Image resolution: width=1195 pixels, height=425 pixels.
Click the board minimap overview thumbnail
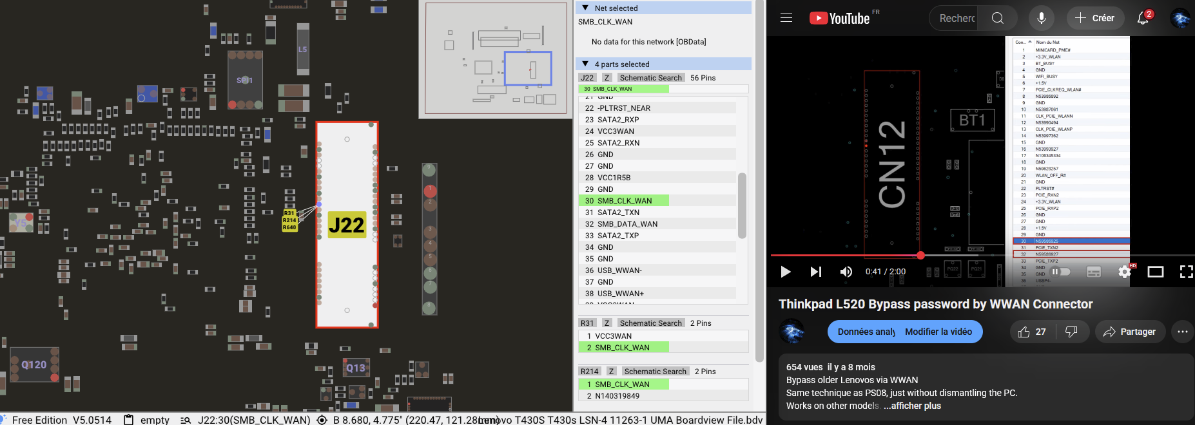496,59
